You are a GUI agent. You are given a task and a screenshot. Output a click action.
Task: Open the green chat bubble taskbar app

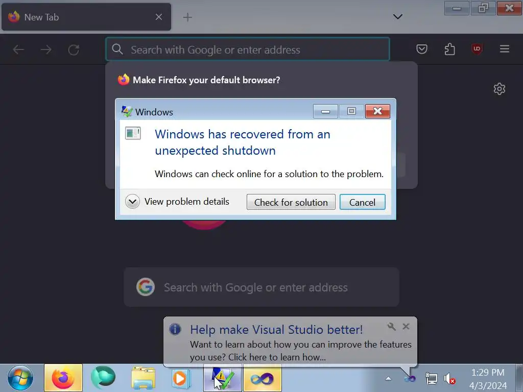103,378
